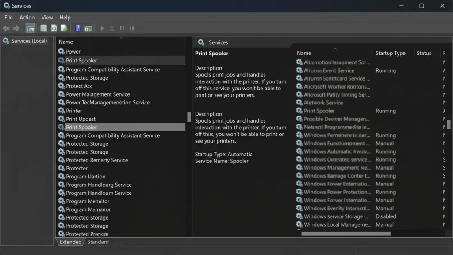453x255 pixels.
Task: Restart the service with the restart icon
Action: click(x=132, y=28)
